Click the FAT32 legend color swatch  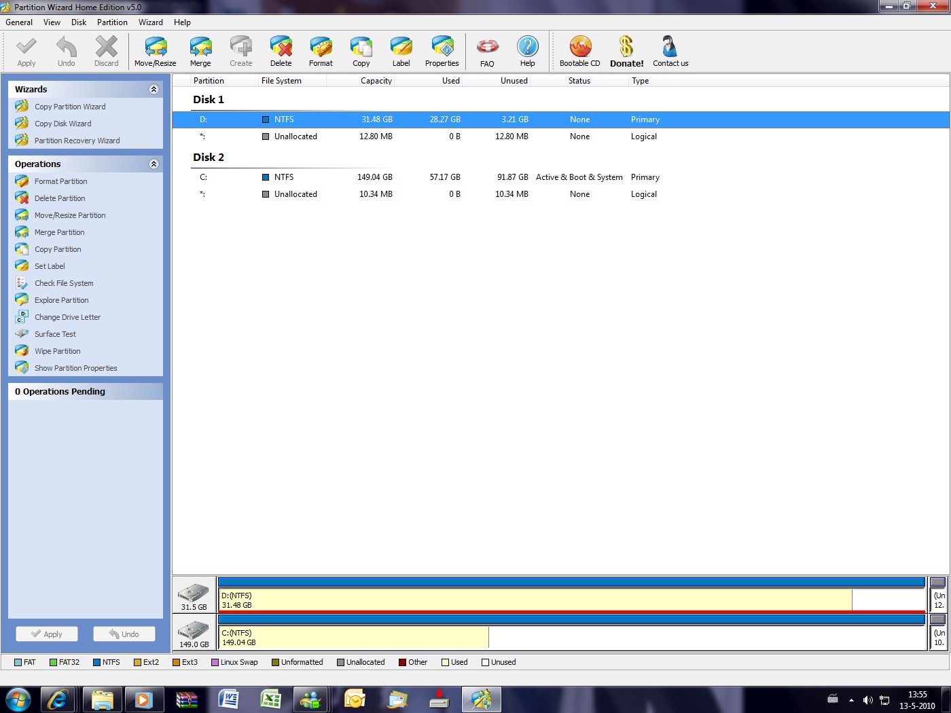(x=53, y=663)
